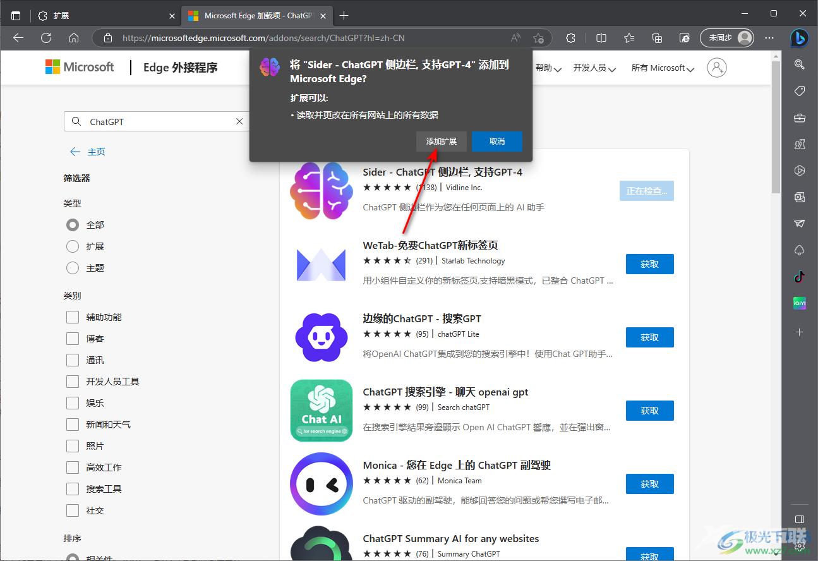
Task: Open the sidebar Drop paper-plane icon
Action: [799, 224]
